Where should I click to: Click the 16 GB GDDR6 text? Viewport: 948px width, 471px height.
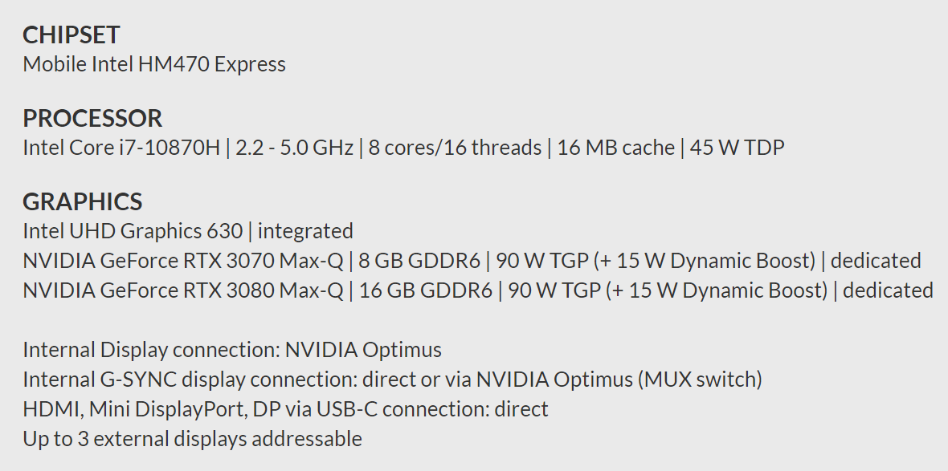(x=425, y=290)
